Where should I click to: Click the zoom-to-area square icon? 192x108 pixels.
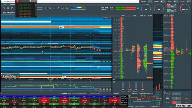click(12, 8)
